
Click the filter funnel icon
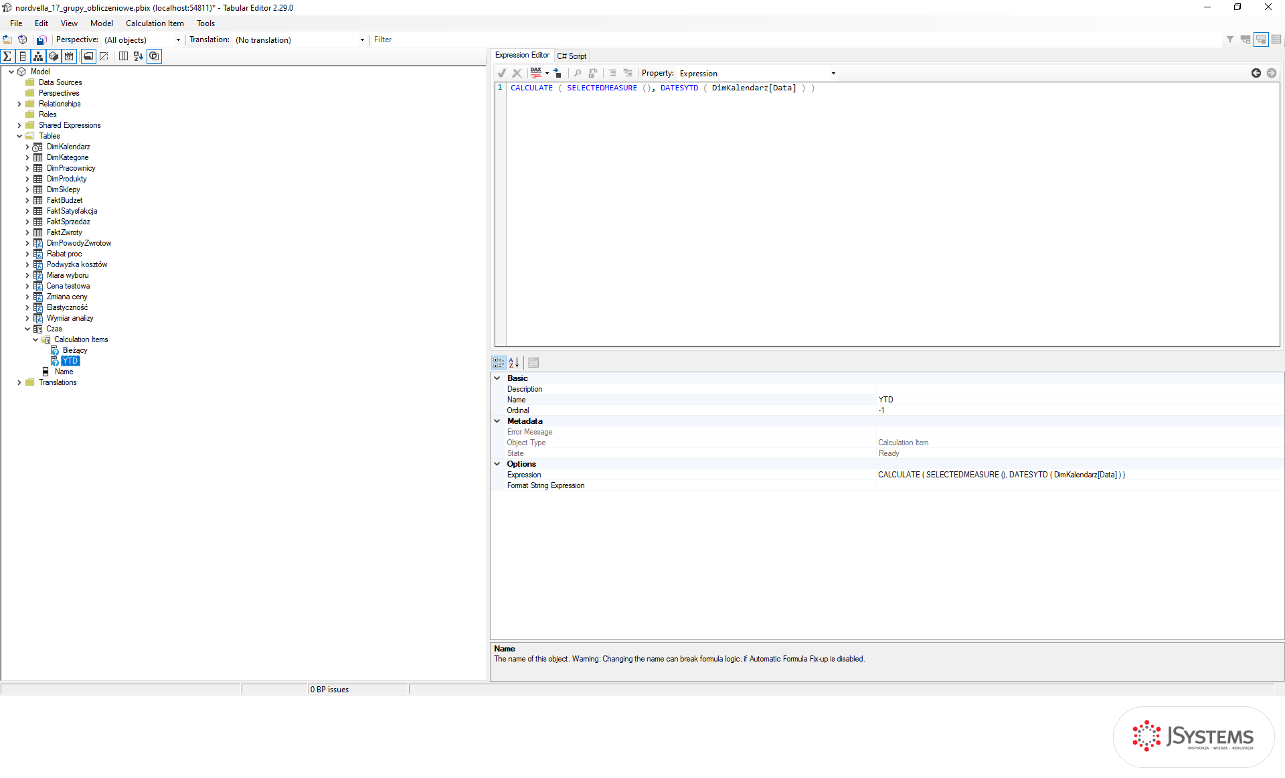click(1230, 40)
